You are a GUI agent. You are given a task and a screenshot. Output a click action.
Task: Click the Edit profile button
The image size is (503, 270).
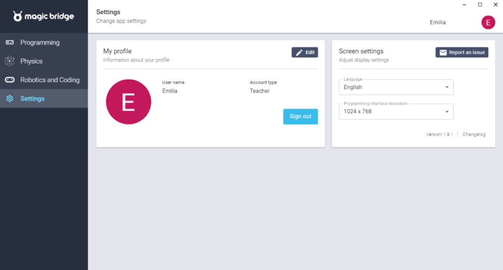click(305, 52)
